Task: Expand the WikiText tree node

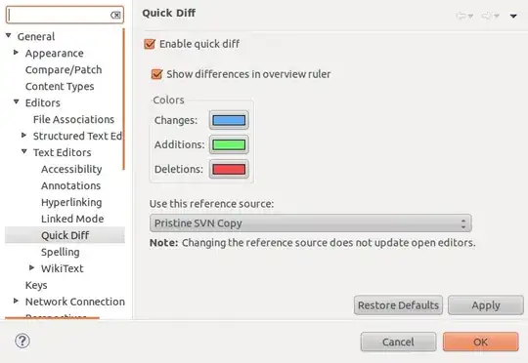Action: (32, 267)
